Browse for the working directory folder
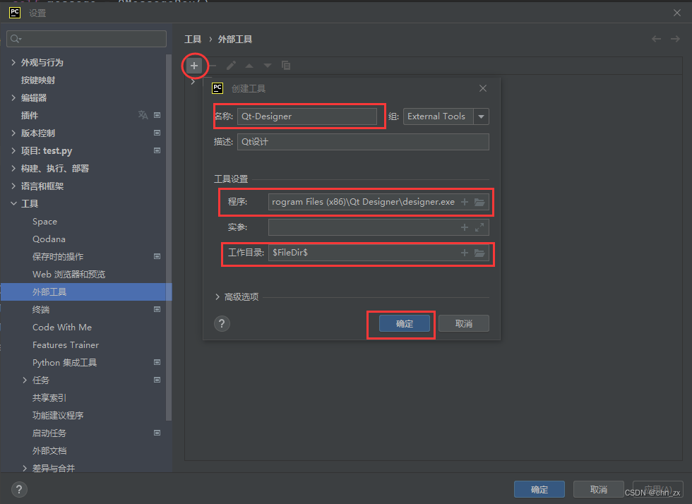The image size is (692, 504). 479,253
